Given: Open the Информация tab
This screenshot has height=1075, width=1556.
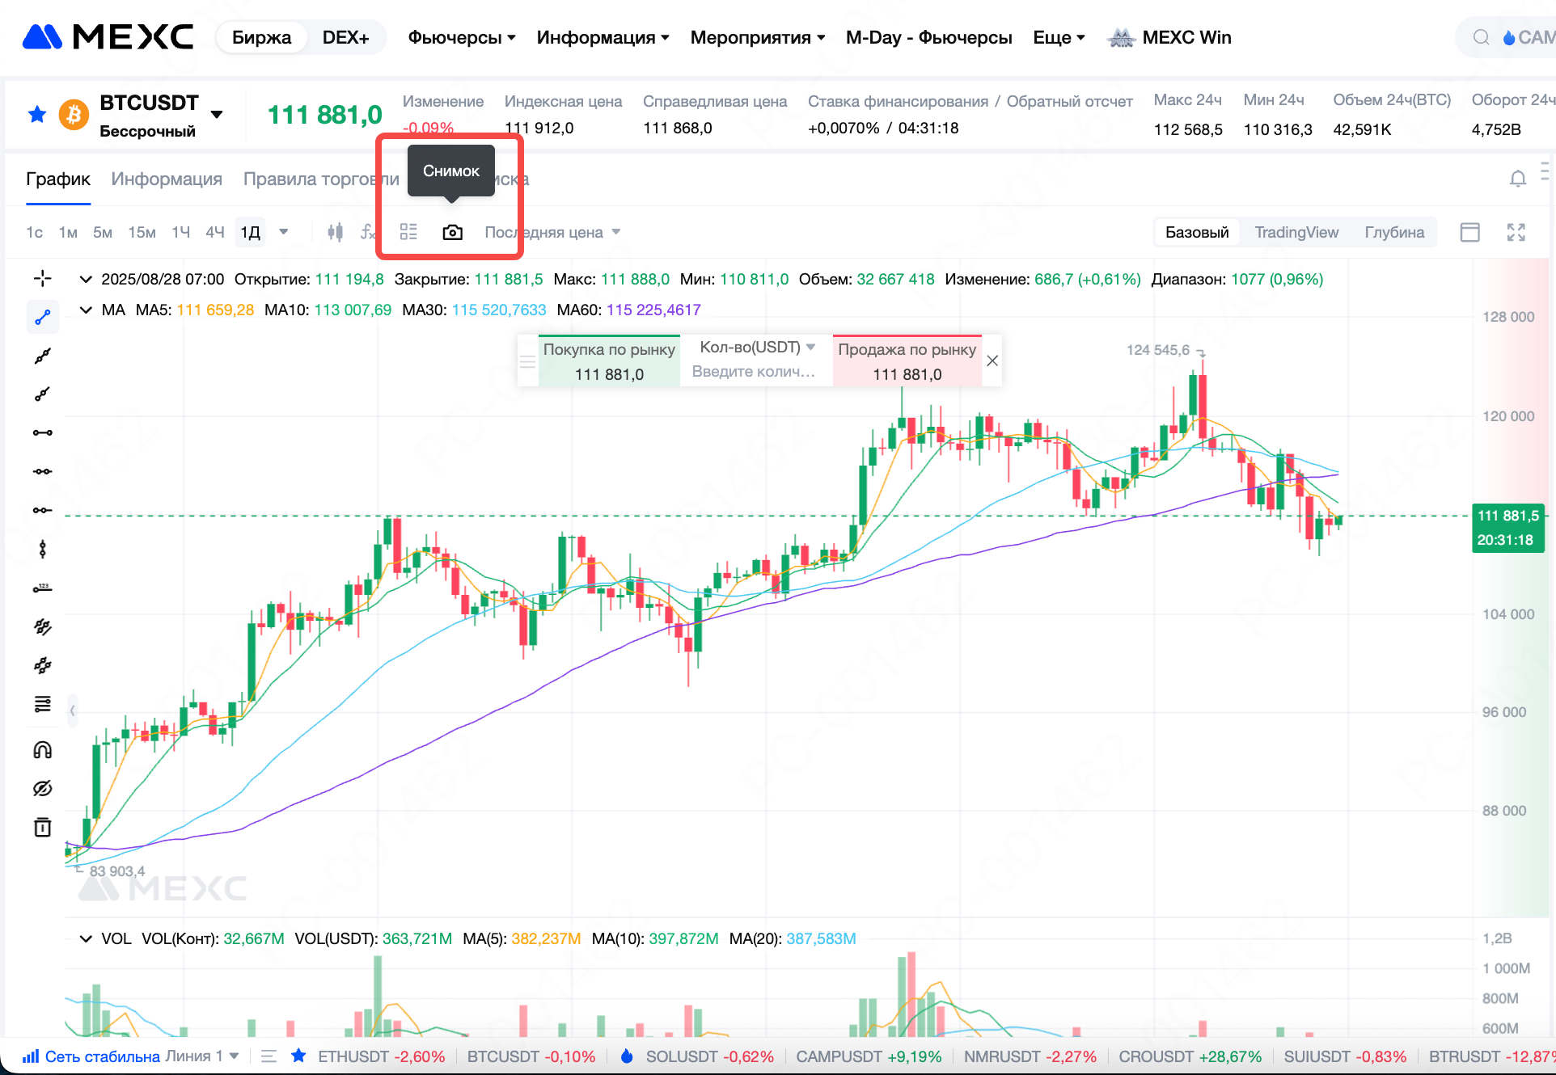Looking at the screenshot, I should pyautogui.click(x=167, y=179).
